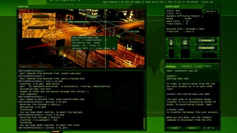Viewport: 237px width, 133px height.
Task: Click the small preview box at the map bottom
Action: (x=68, y=65)
